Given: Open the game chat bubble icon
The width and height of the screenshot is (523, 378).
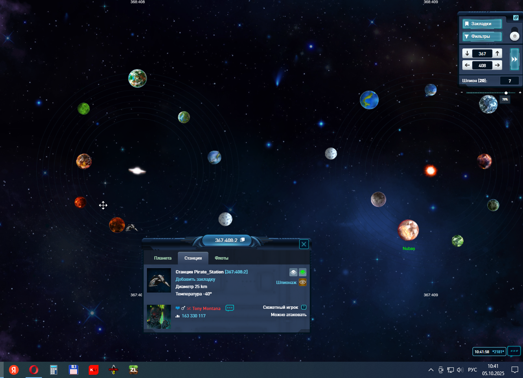Looking at the screenshot, I should [x=514, y=351].
